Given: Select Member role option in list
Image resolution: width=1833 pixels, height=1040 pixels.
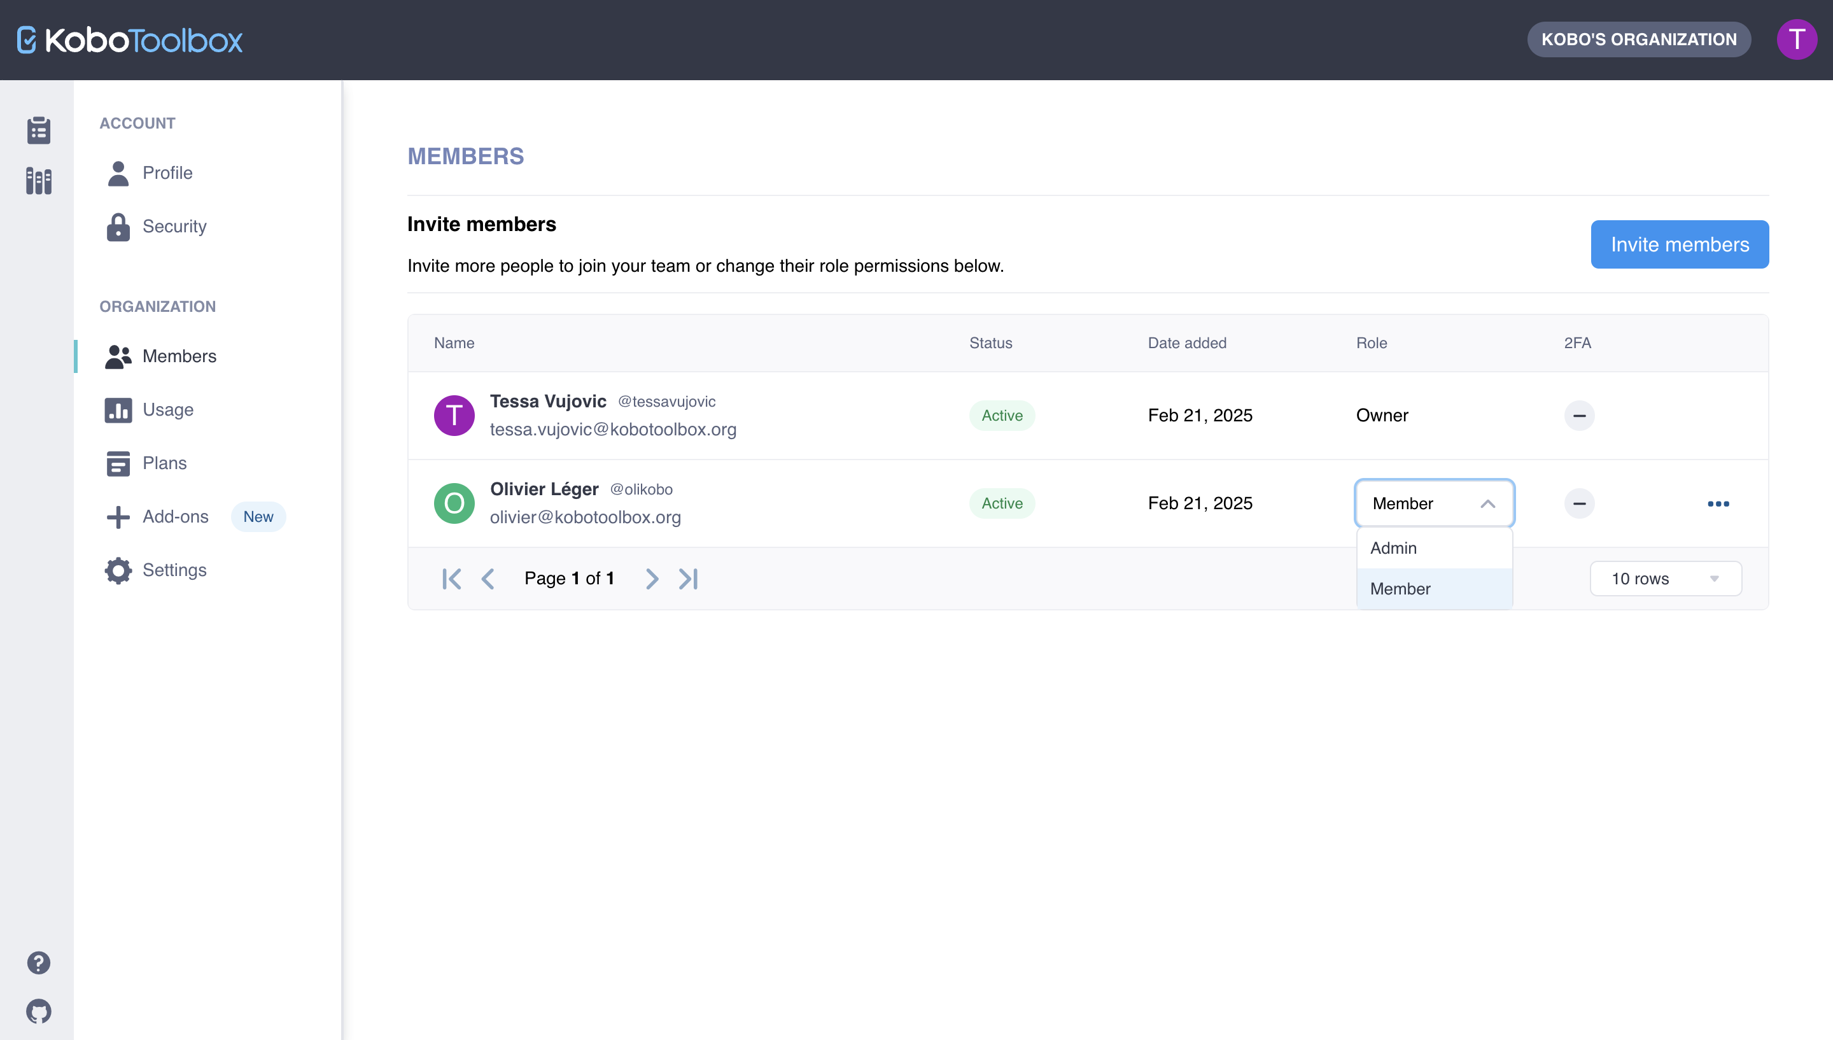Looking at the screenshot, I should 1435,589.
